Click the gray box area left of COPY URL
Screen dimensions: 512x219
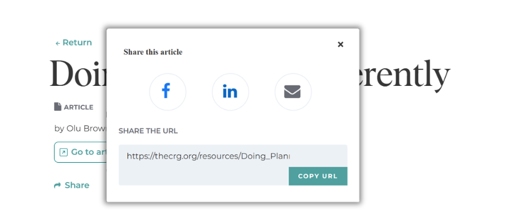point(203,176)
